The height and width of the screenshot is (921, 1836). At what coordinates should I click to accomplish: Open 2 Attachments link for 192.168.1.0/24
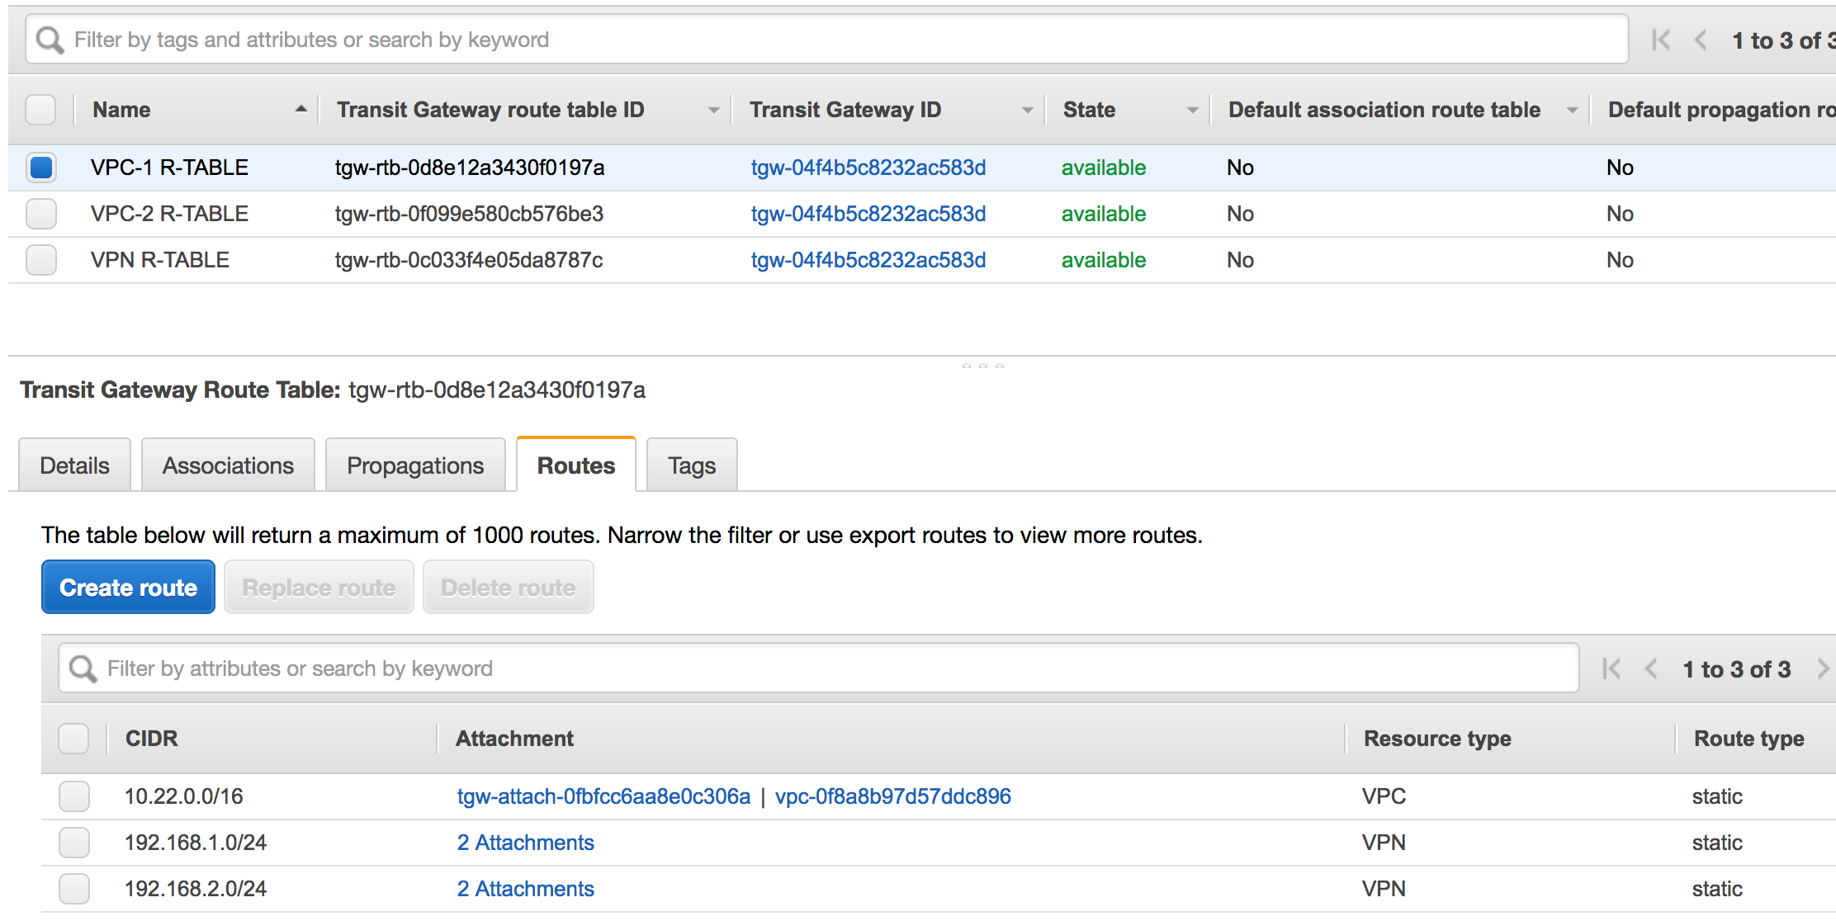[526, 843]
